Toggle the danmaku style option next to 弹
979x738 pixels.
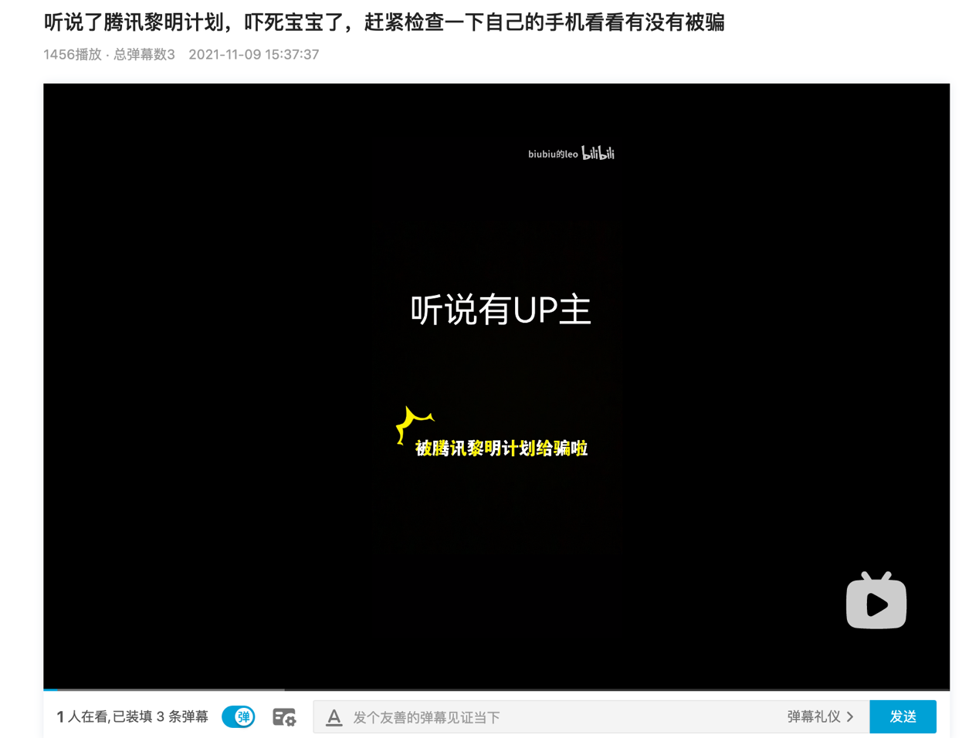pos(284,717)
